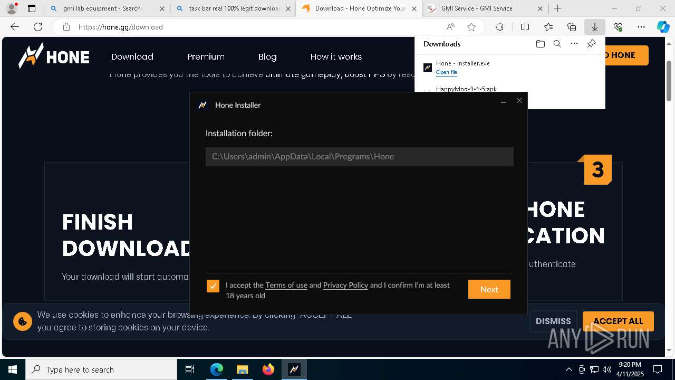Image resolution: width=675 pixels, height=380 pixels.
Task: Refresh the current page
Action: (38, 27)
